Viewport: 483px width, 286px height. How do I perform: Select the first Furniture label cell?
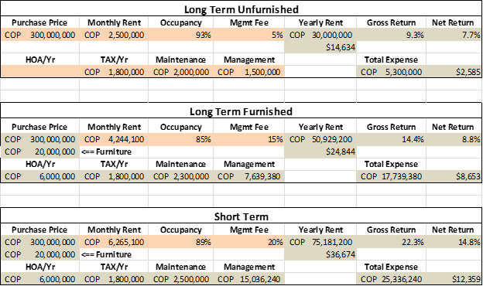pos(114,152)
